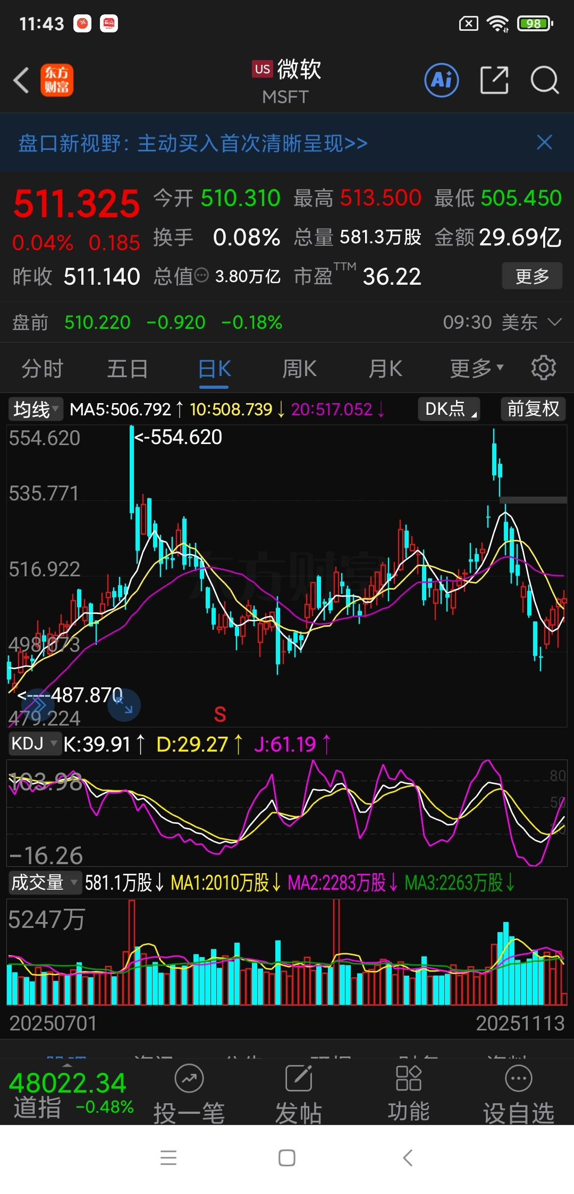Tap the 20251113 end date label

[520, 1023]
